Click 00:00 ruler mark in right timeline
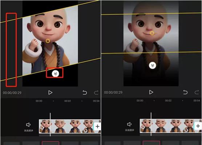Screen dimensions: 202x145 coord(140,100)
